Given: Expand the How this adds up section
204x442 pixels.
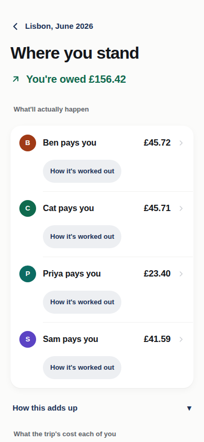Looking at the screenshot, I should pos(102,408).
